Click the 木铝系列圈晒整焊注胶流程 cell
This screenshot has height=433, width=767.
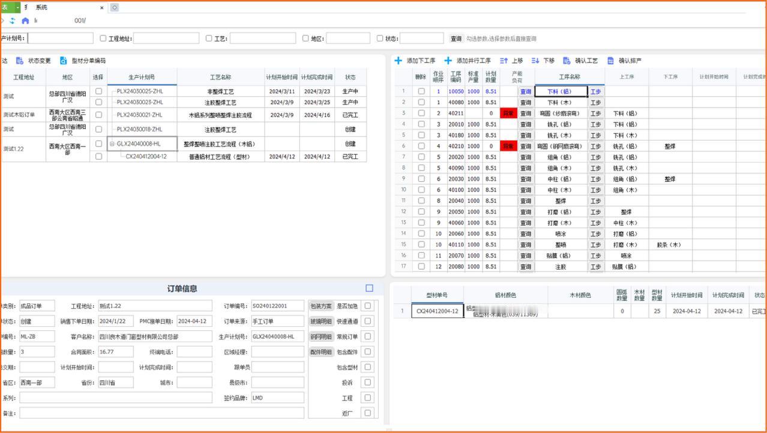coord(221,115)
